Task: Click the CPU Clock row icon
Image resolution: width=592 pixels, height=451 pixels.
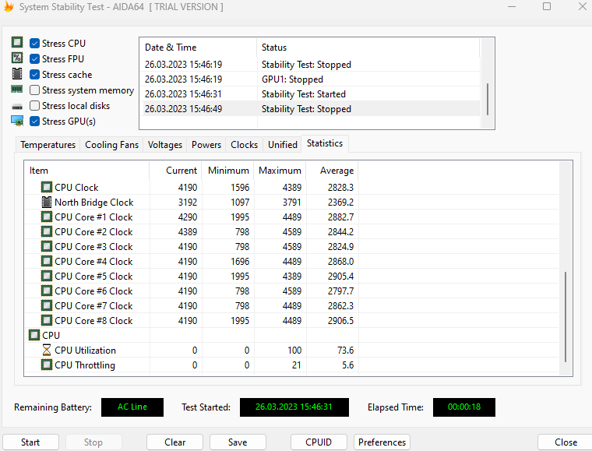Action: [x=47, y=187]
